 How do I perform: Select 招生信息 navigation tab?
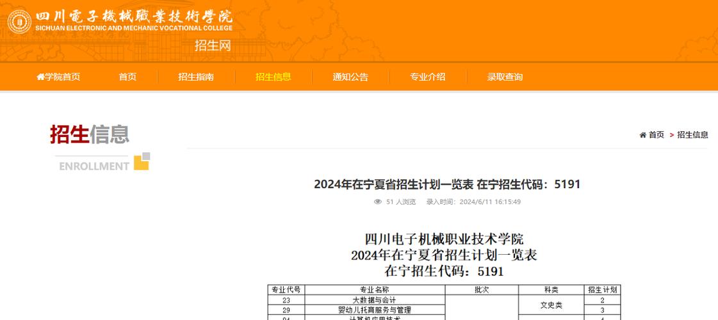273,77
